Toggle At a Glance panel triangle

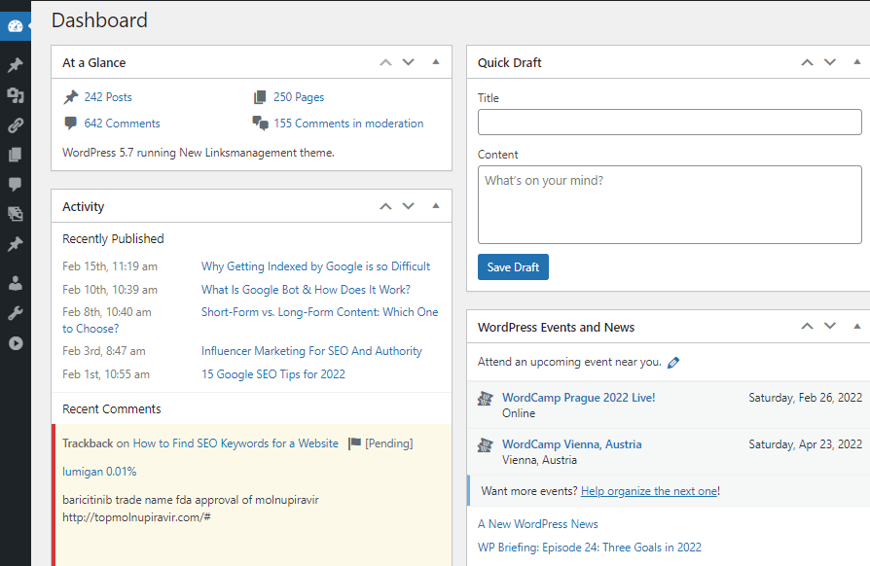coord(436,62)
